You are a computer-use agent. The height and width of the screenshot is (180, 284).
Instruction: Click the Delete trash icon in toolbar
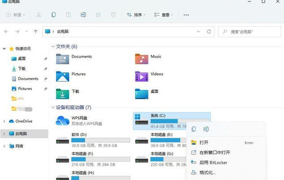(x=113, y=15)
